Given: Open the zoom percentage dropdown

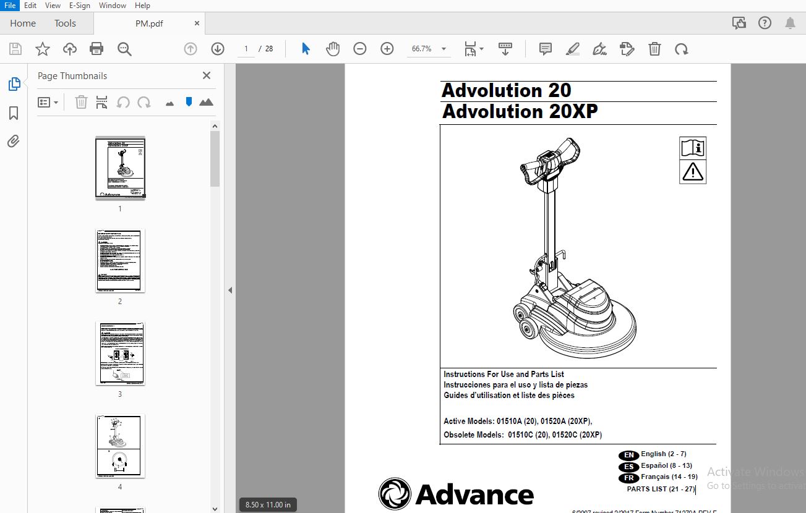Looking at the screenshot, I should (x=443, y=48).
